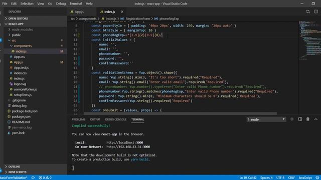Viewport: 321px width, 180px height.
Task: Click the network URL 192.168.43.31:3000
Action: click(128, 147)
